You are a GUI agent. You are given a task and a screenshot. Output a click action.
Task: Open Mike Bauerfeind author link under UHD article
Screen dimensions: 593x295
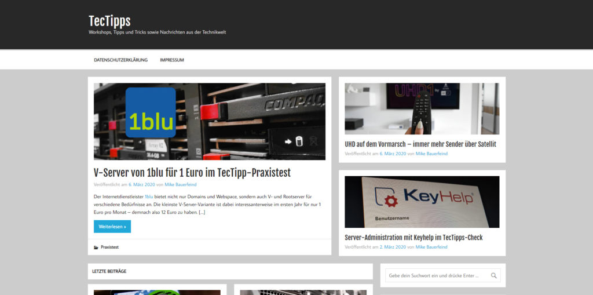(431, 154)
